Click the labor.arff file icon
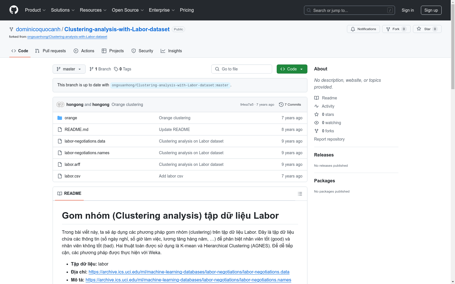This screenshot has width=455, height=284. [x=60, y=164]
